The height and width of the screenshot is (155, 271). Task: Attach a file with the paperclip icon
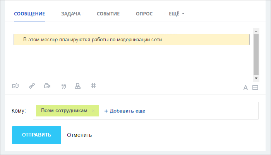(x=15, y=86)
